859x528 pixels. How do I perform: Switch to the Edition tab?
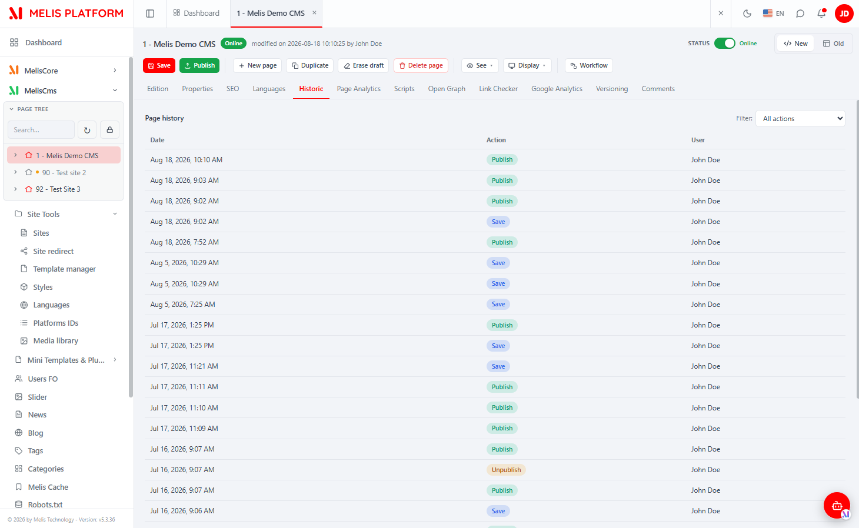pyautogui.click(x=158, y=89)
